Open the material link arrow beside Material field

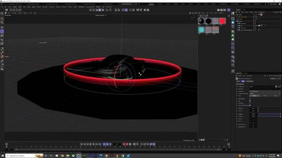tap(278, 86)
